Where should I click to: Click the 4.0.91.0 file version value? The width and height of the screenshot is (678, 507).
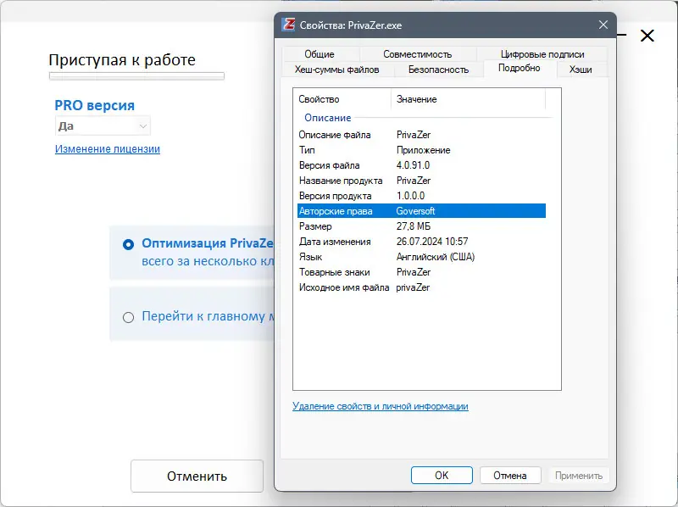coord(413,165)
